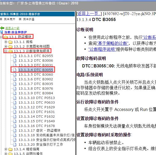Click the green back arrow icon
156x155 pixels.
[2, 28]
